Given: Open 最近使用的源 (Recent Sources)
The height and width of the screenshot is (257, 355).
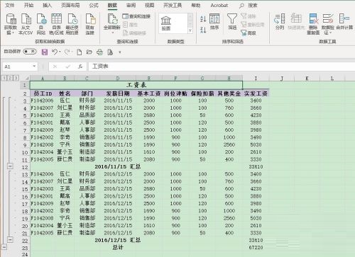Looking at the screenshot, I should [x=72, y=19].
